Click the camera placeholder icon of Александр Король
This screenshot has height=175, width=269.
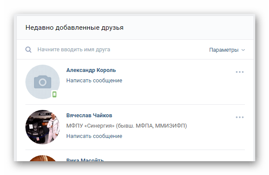(x=43, y=82)
